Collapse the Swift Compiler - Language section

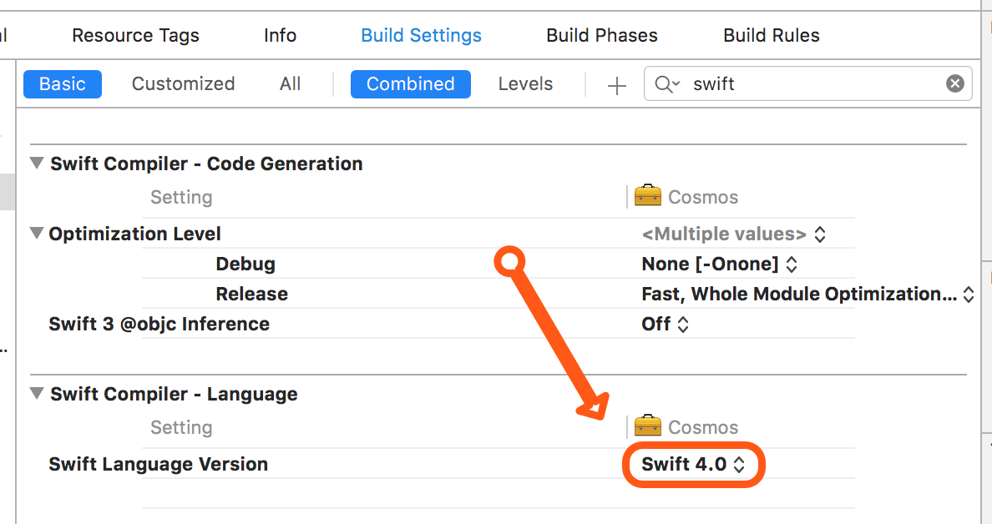[x=36, y=394]
